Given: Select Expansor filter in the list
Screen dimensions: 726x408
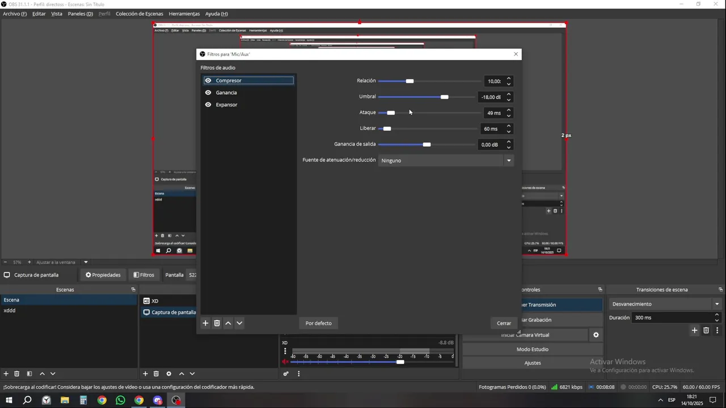Looking at the screenshot, I should tap(249, 105).
